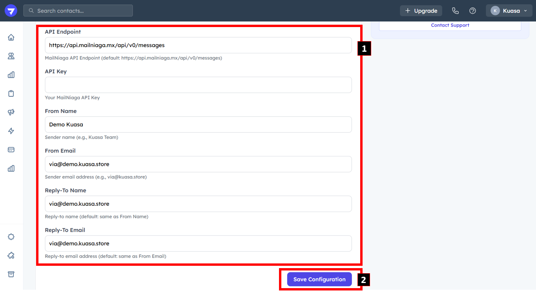Expand the Kuasa user account menu

point(509,11)
